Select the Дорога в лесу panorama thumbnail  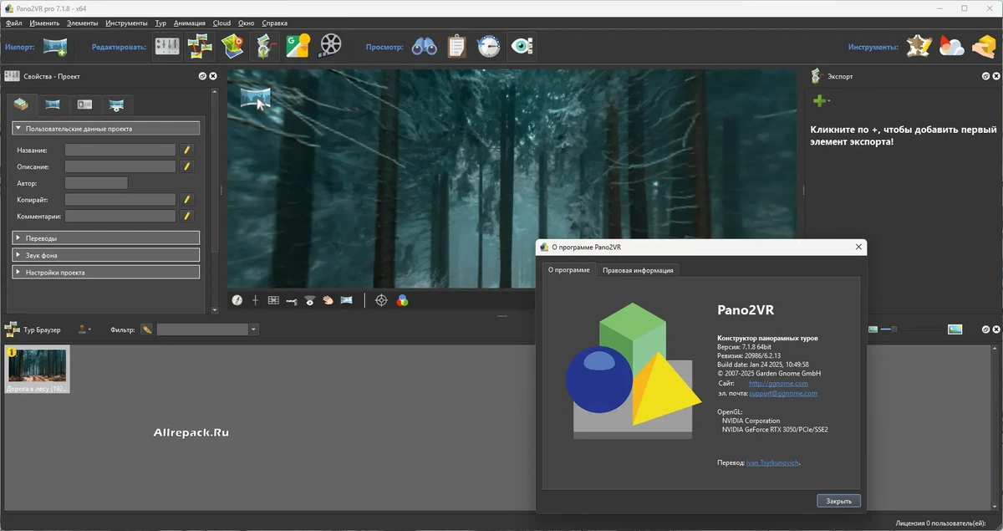[x=38, y=369]
